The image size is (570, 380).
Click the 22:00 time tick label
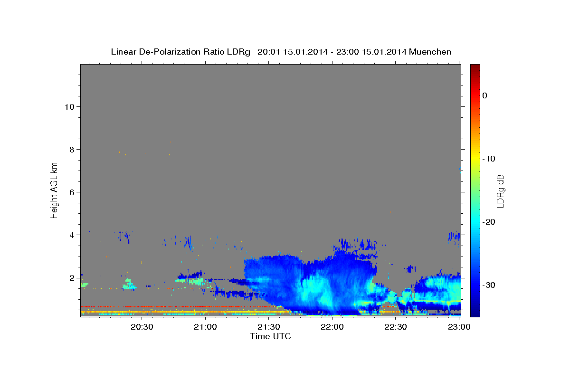click(332, 327)
